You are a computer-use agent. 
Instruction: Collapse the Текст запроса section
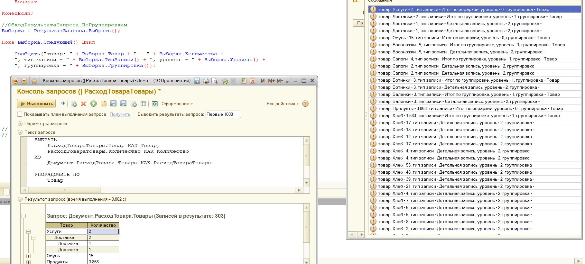click(x=20, y=132)
